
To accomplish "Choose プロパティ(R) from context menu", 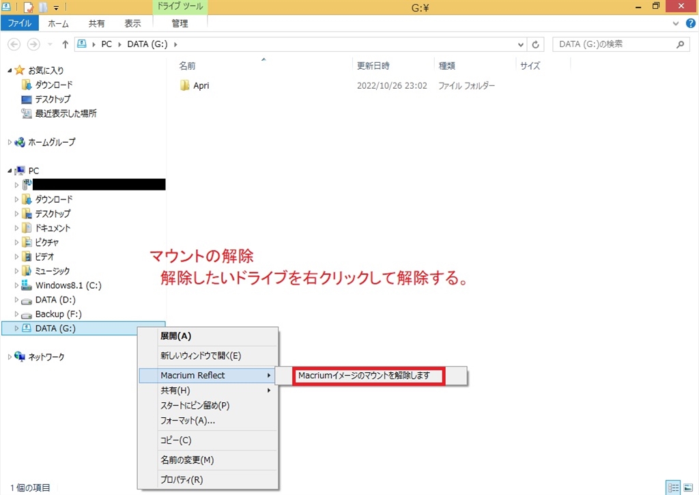I will [208, 480].
